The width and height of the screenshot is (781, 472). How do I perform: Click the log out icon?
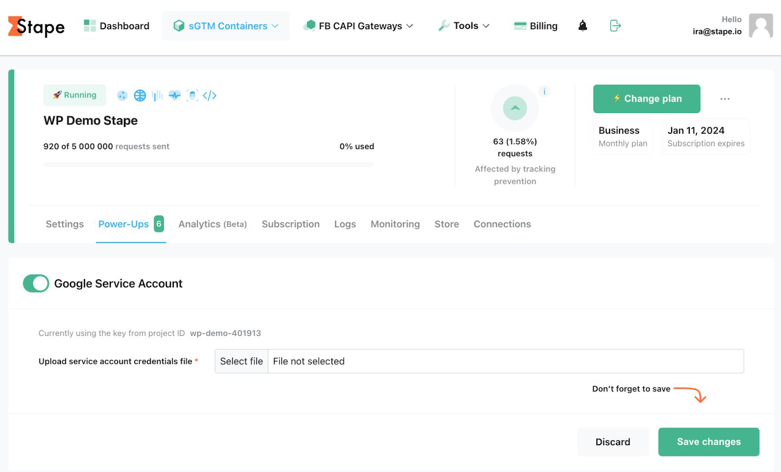615,26
